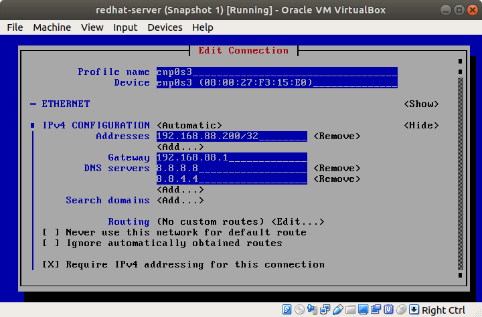Open the View menu
This screenshot has height=317, width=482.
click(92, 27)
